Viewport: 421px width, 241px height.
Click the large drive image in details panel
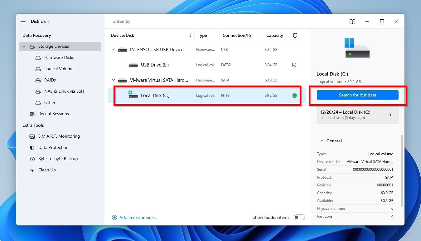357,48
